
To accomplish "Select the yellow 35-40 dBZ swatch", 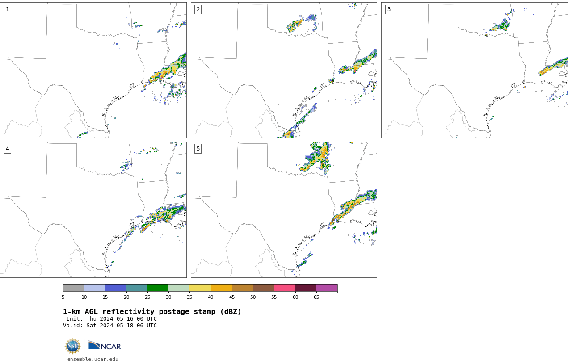I will pos(200,288).
